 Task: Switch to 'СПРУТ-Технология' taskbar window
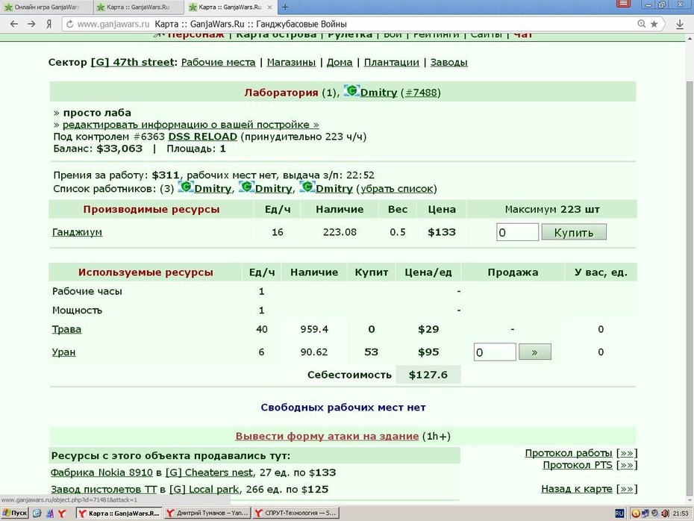tap(296, 513)
